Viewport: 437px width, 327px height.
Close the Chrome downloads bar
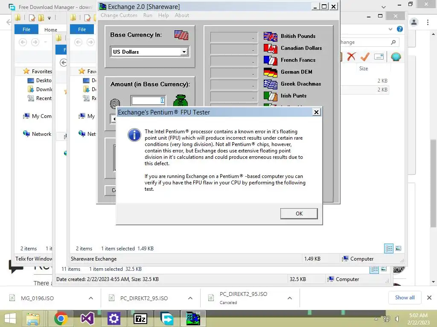tap(429, 298)
